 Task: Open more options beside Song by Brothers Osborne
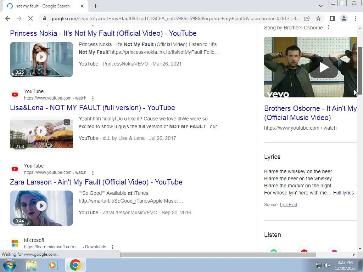pos(329,28)
